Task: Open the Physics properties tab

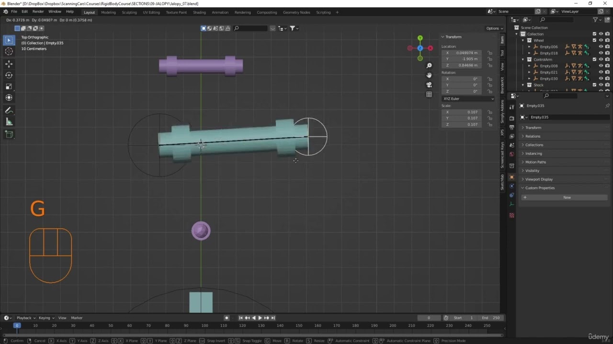Action: (x=511, y=186)
